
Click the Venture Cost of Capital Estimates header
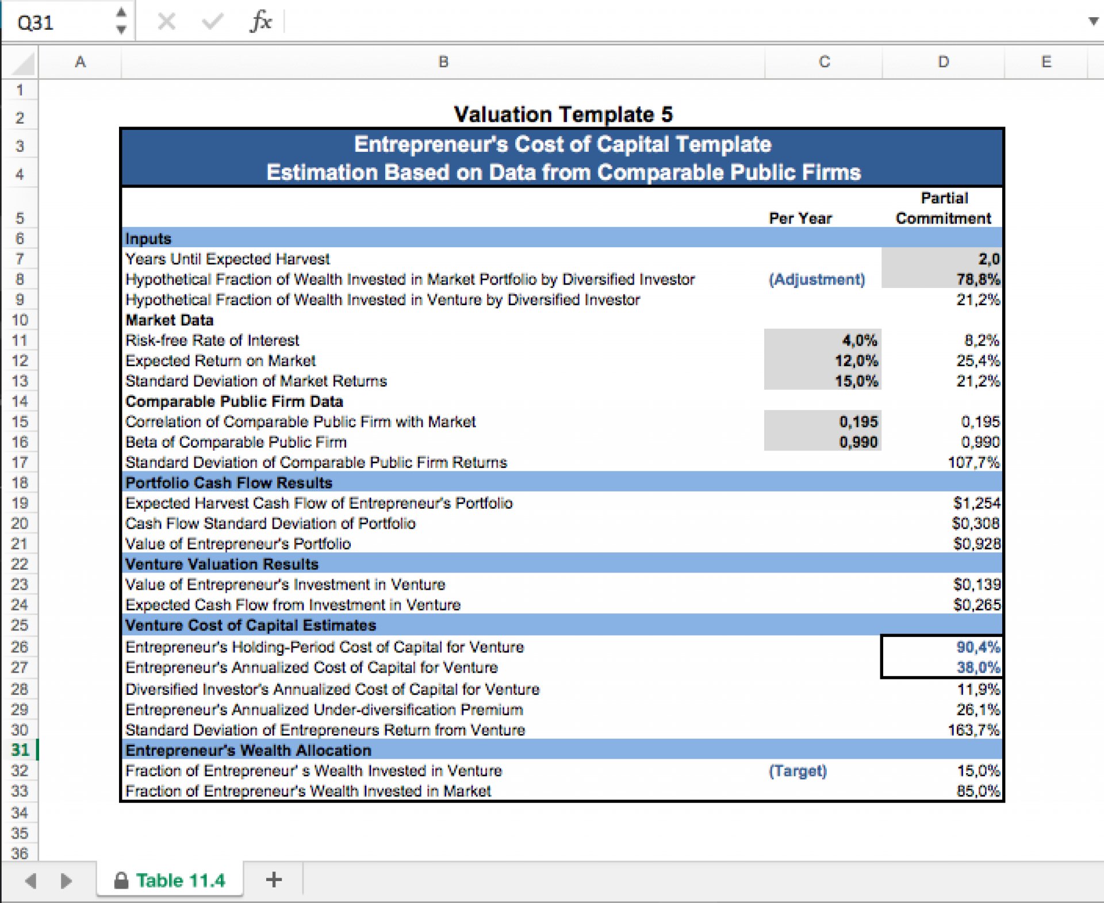[562, 625]
